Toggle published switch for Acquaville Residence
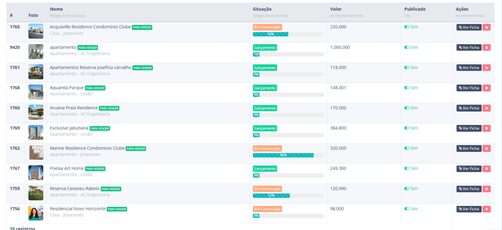This screenshot has width=502, height=230. (x=407, y=27)
